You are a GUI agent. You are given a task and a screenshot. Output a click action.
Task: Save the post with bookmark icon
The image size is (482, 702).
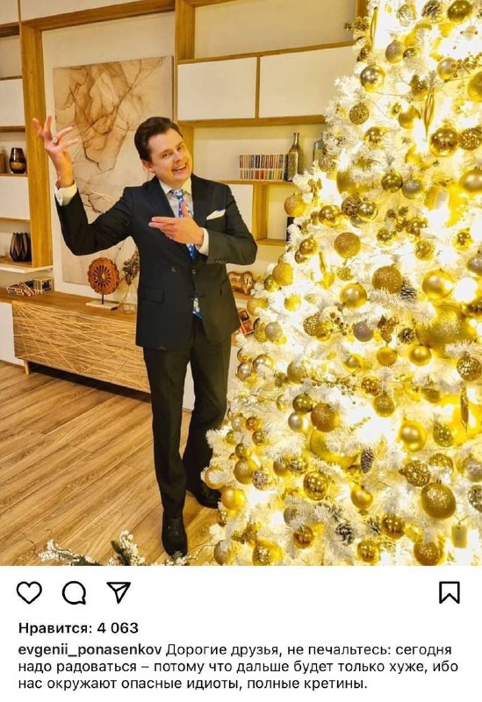coord(449,592)
